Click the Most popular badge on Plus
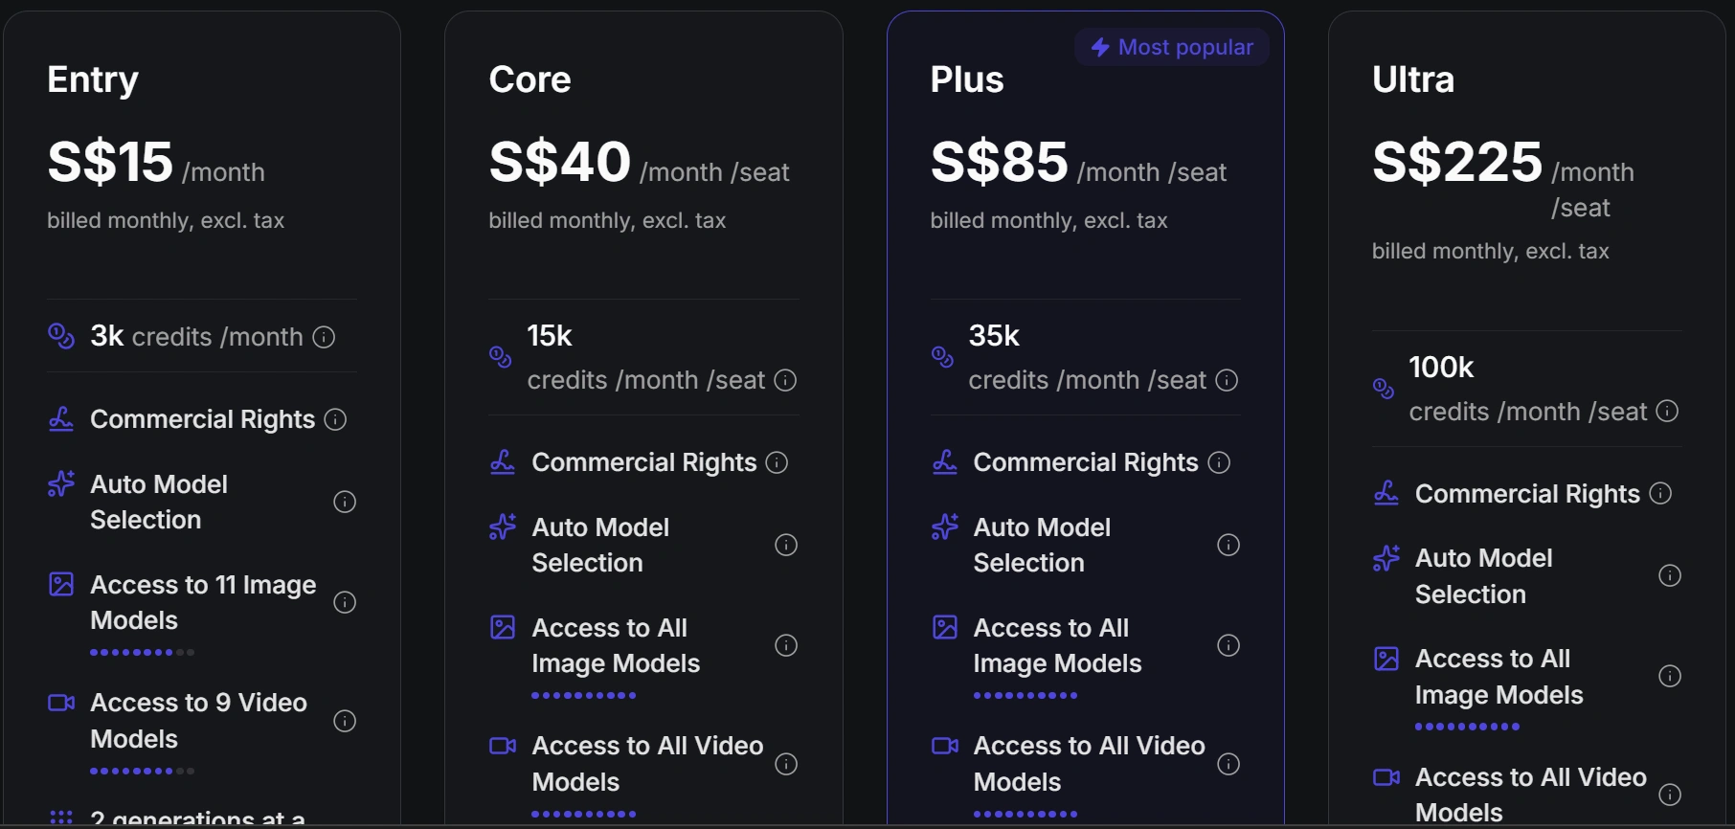Image resolution: width=1735 pixels, height=829 pixels. coord(1172,47)
